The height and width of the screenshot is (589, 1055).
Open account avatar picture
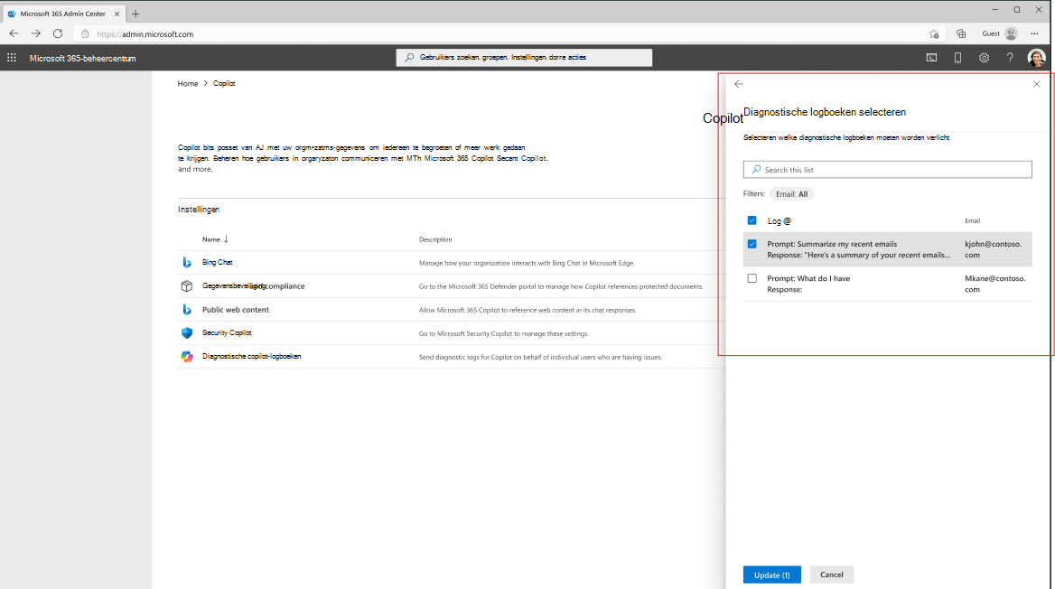click(1036, 58)
